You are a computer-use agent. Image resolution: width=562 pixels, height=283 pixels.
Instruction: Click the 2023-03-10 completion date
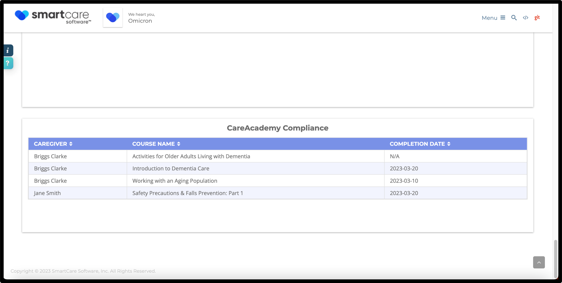[x=404, y=181]
